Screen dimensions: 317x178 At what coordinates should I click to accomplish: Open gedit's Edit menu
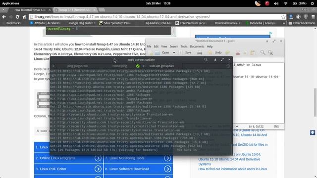coord(156,46)
